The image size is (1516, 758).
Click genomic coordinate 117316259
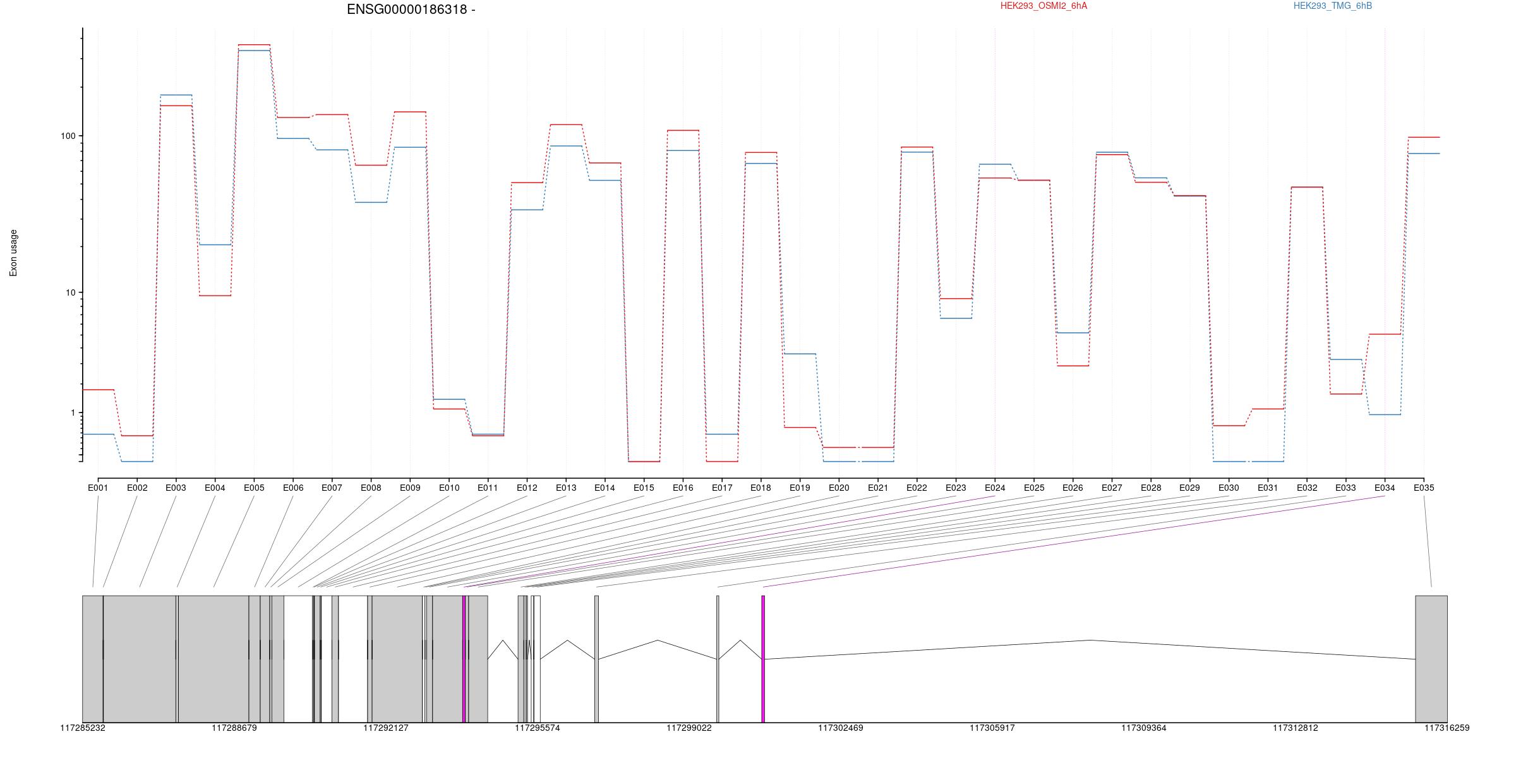coord(1447,728)
